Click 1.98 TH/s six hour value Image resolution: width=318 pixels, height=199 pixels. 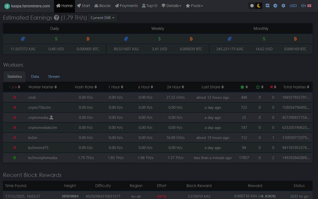point(146,158)
